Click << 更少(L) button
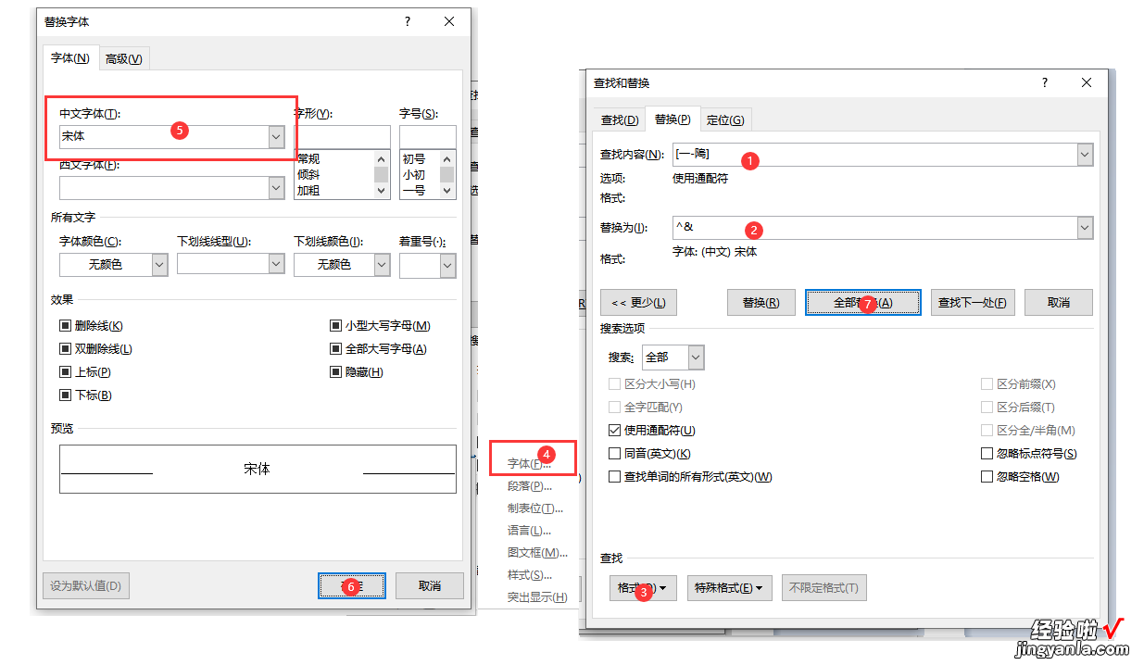1144x665 pixels. (639, 303)
